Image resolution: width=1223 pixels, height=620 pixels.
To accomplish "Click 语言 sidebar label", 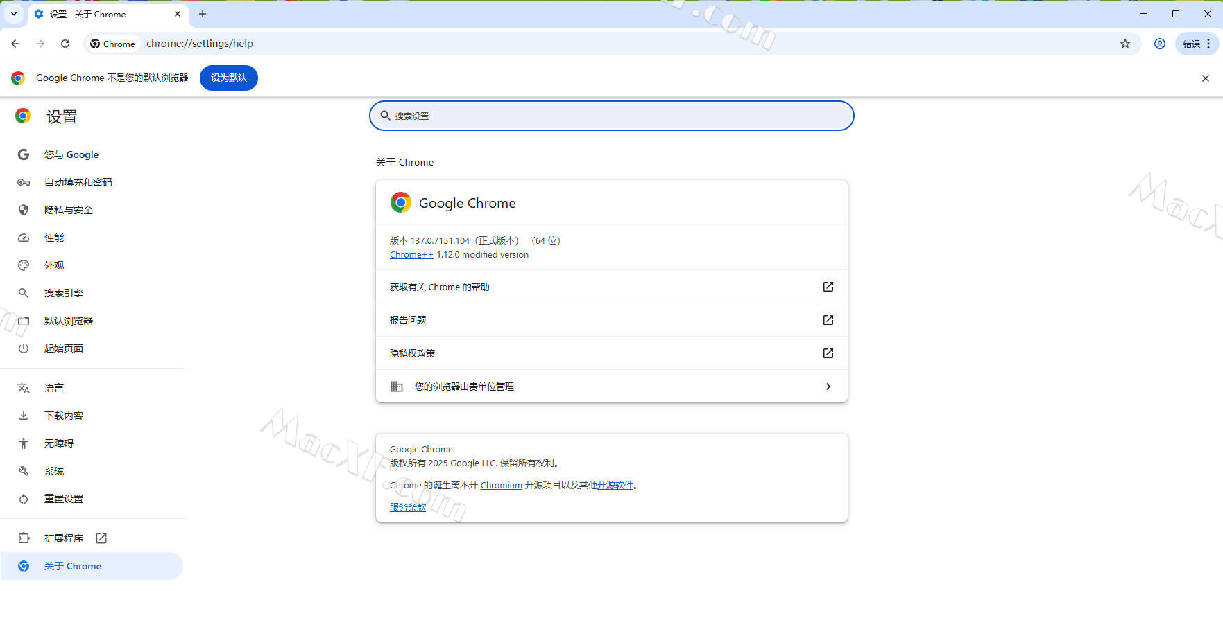I will coord(54,388).
